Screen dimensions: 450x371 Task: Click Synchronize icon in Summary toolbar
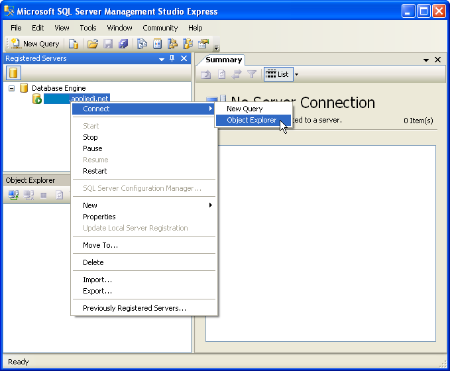tap(237, 75)
